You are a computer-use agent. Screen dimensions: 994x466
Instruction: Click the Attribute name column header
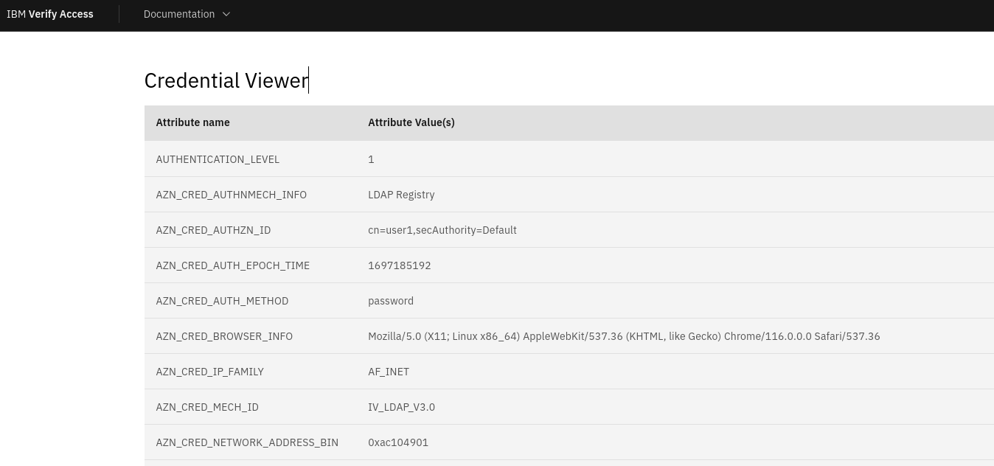tap(192, 122)
